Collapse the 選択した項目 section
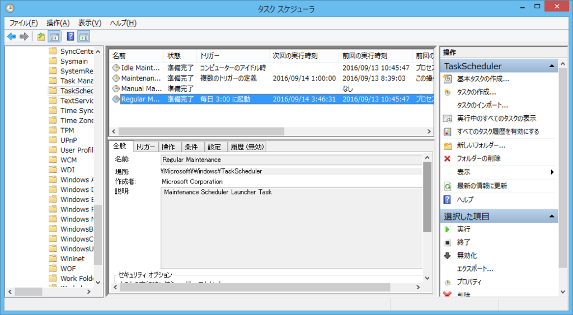Viewport: 573px width, 315px height. click(551, 217)
